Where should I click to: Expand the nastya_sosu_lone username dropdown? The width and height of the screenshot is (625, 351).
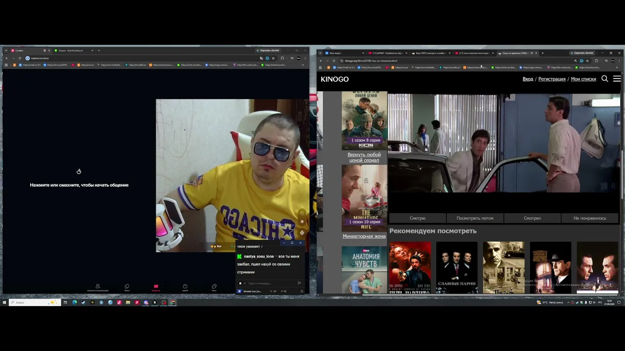click(x=276, y=256)
